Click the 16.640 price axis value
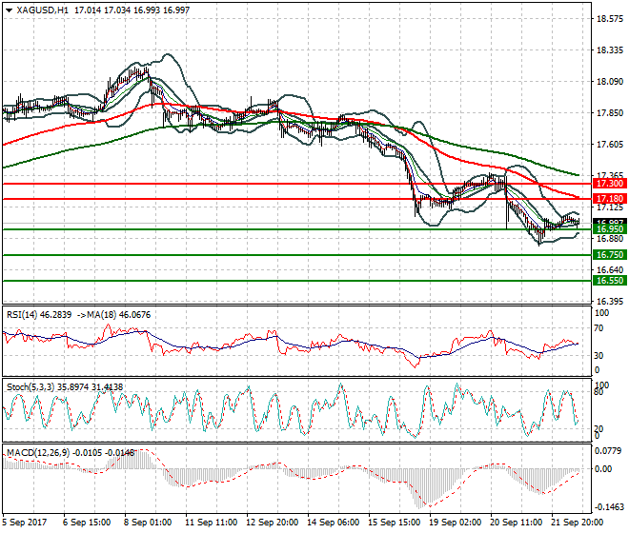This screenshot has width=629, height=533. click(x=610, y=269)
